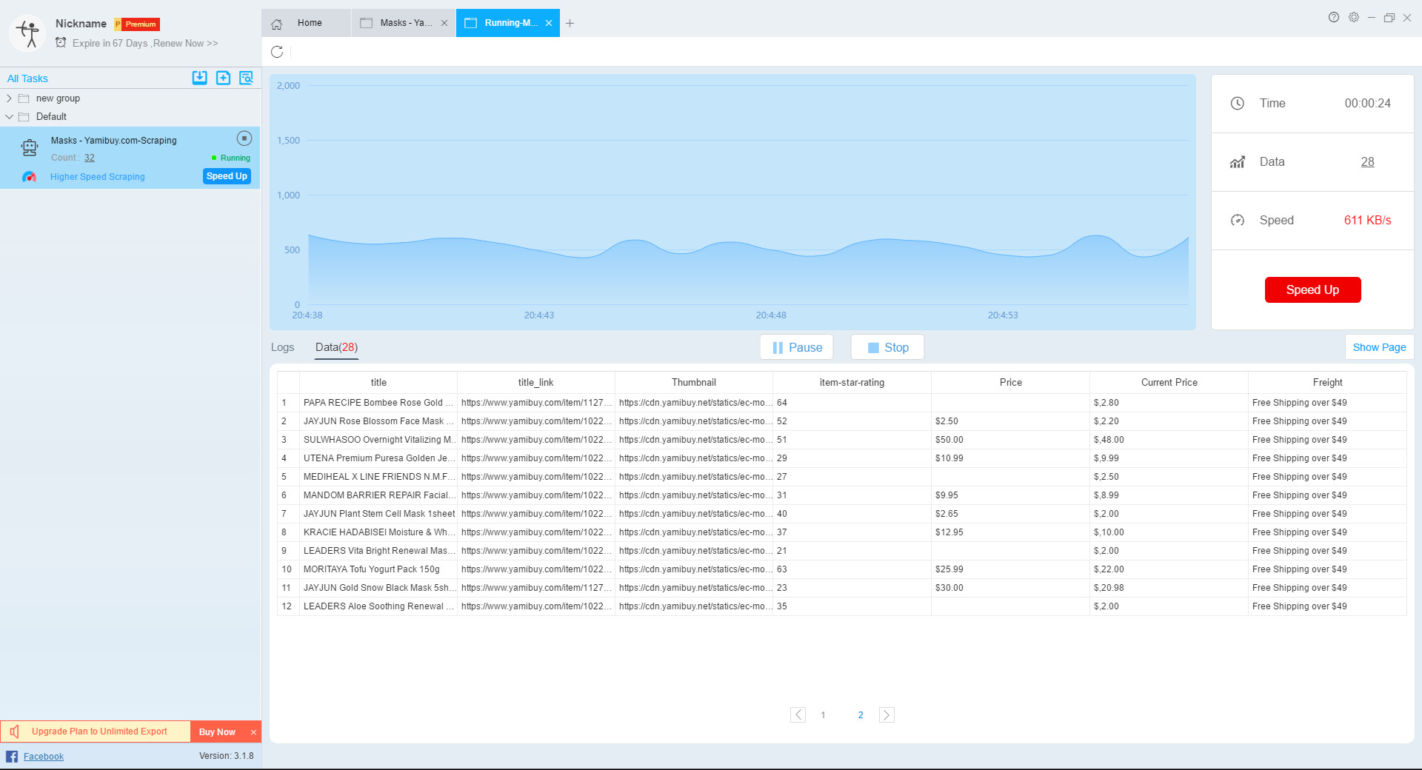Select Masks - Yamibuy.com-Scraping task

coord(130,158)
